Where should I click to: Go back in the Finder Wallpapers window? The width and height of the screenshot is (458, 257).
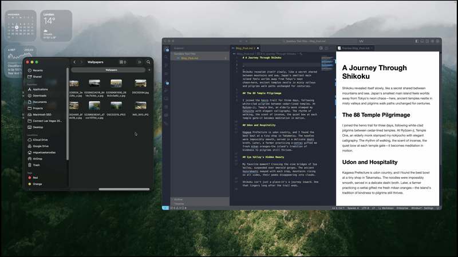74,62
